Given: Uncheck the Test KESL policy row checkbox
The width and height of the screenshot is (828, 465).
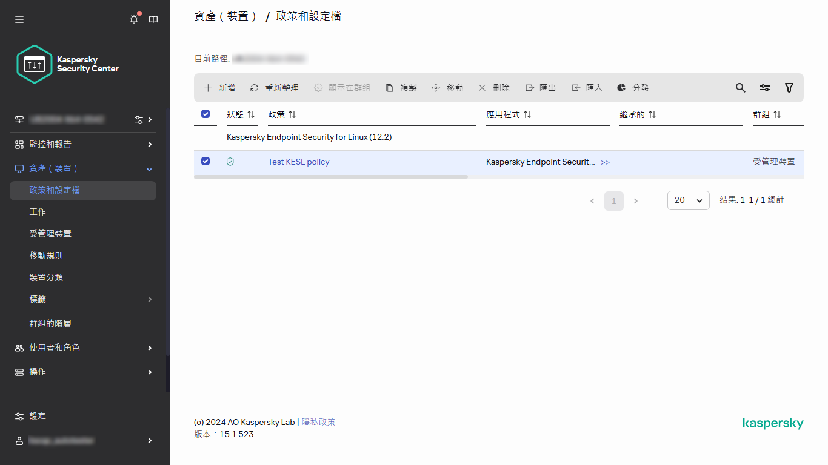Looking at the screenshot, I should [x=205, y=161].
